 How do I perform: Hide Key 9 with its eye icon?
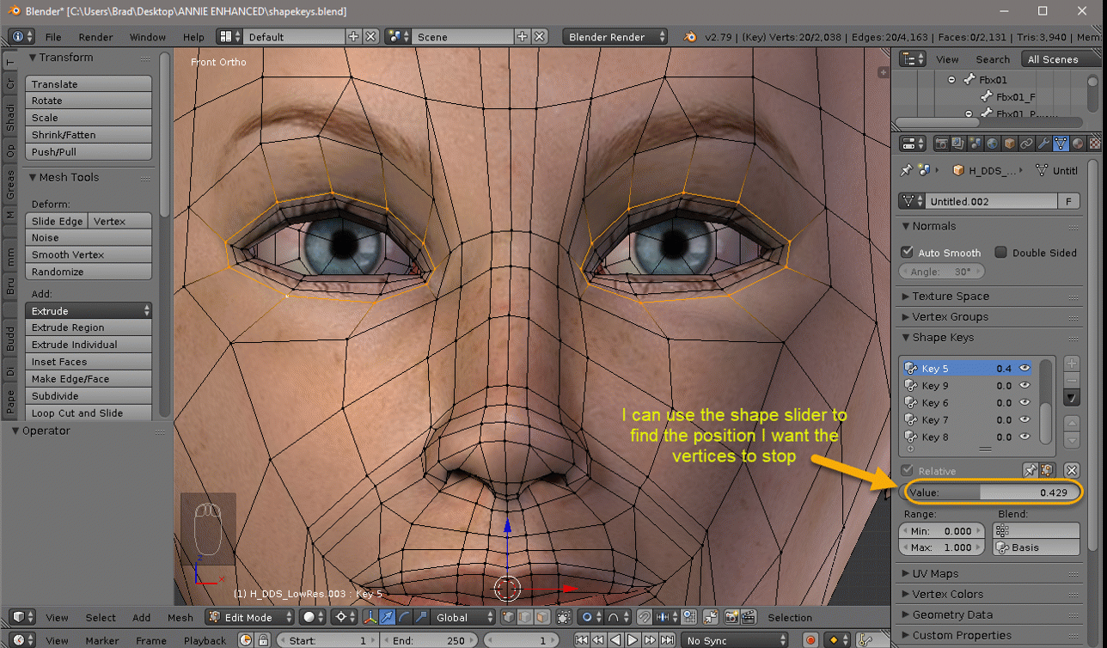[x=1024, y=386]
